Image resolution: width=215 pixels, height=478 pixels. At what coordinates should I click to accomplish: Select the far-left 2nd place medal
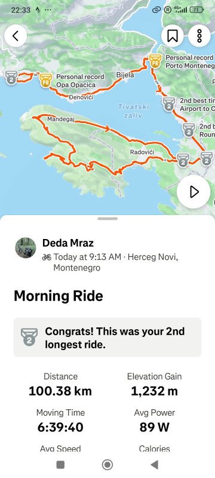pos(11,78)
